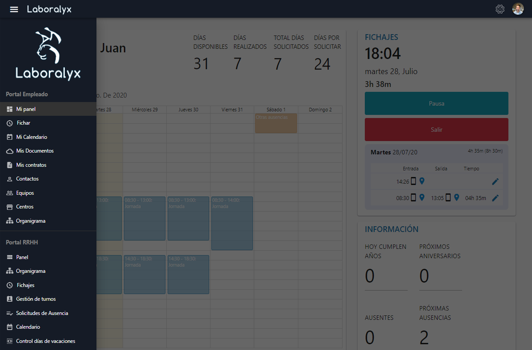Click the Laboralyx title in the top bar
Screen dimensions: 532x350
[x=49, y=9]
